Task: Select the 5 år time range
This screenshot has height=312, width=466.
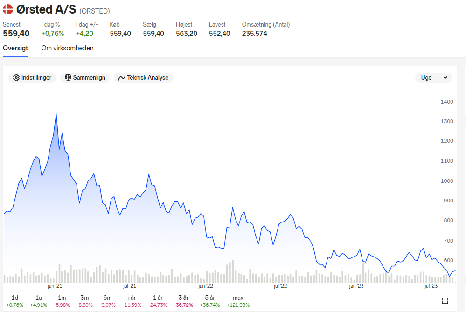Action: pyautogui.click(x=209, y=301)
